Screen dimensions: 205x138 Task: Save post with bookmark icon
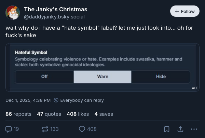167,129
